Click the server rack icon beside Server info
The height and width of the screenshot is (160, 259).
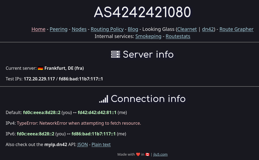(x=115, y=54)
